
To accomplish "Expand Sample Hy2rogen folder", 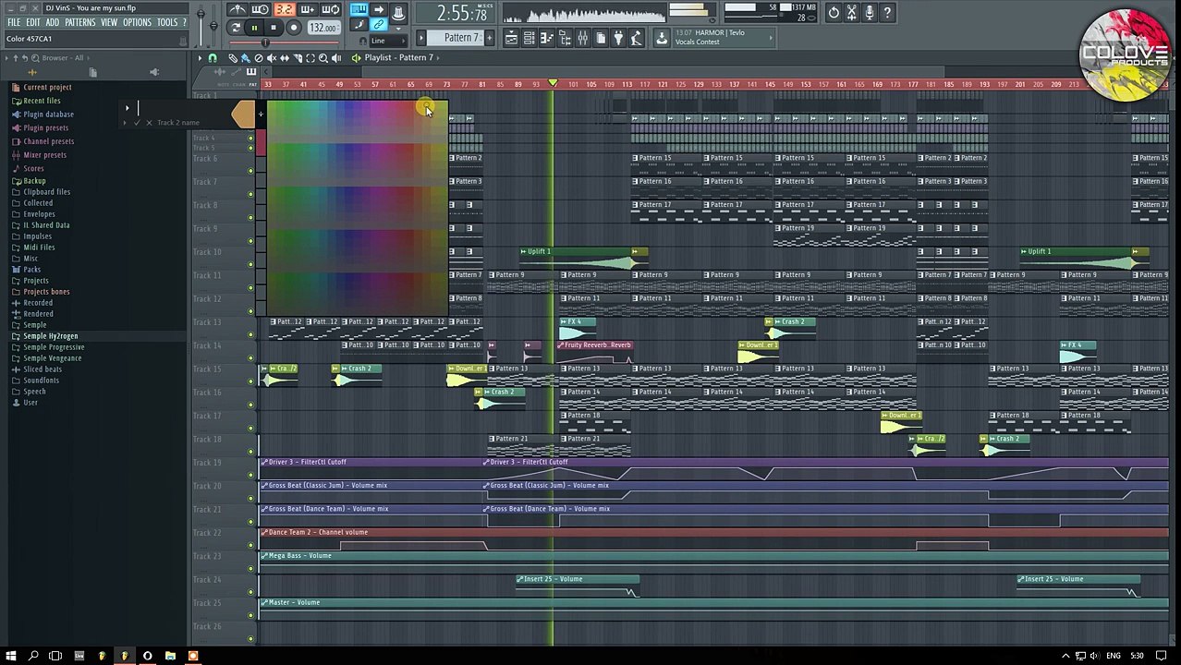I will 50,336.
